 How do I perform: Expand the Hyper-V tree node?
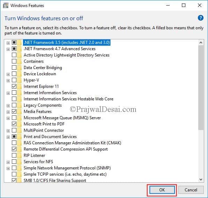pyautogui.click(x=8, y=81)
